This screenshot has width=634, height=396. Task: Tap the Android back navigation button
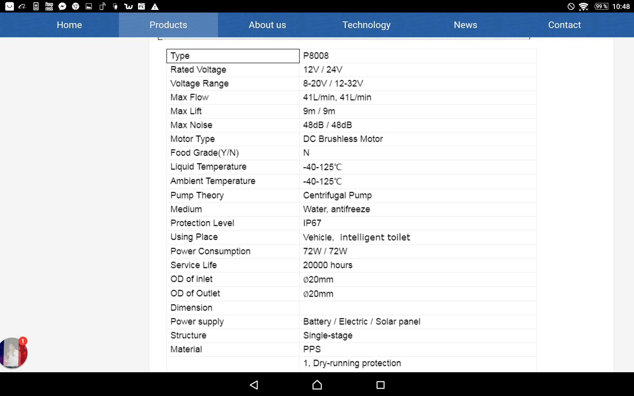(x=254, y=385)
